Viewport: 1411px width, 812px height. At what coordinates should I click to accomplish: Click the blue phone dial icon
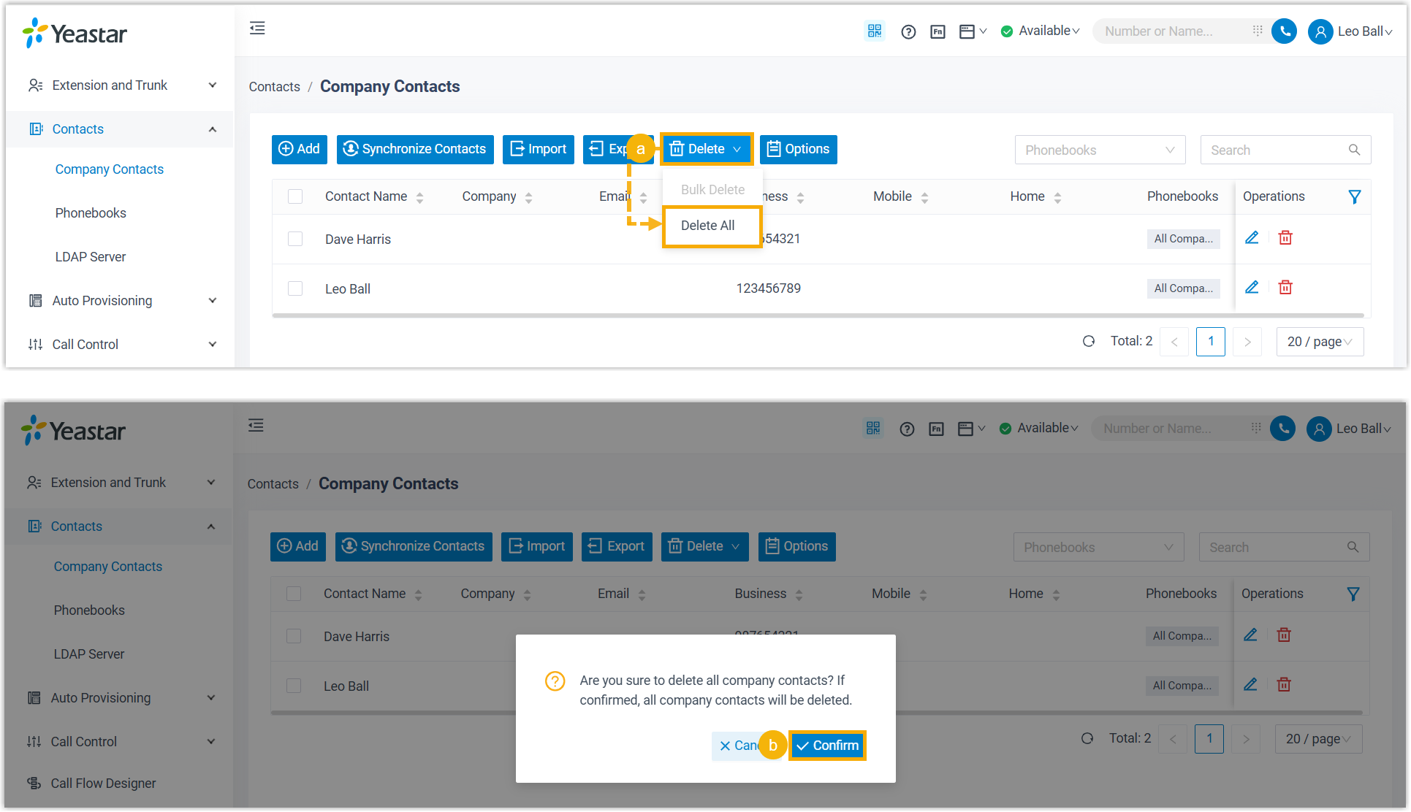[x=1284, y=31]
